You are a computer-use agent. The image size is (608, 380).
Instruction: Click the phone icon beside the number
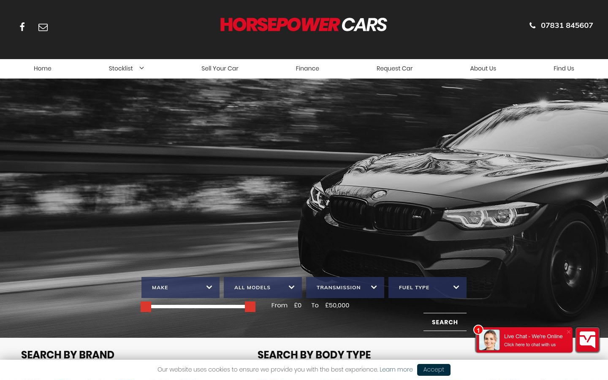tap(532, 25)
